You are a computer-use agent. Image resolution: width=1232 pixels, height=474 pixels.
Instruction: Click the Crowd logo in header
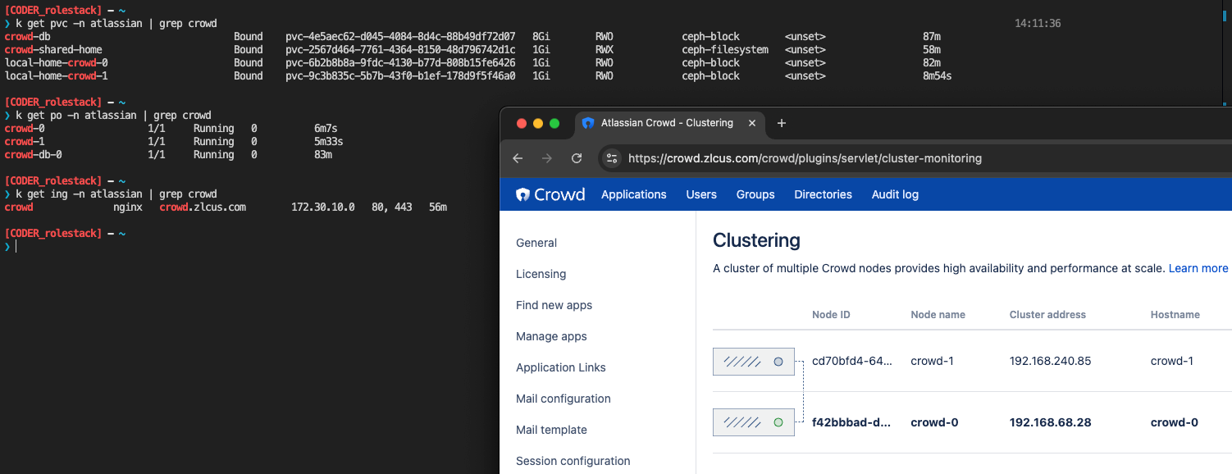(x=550, y=194)
